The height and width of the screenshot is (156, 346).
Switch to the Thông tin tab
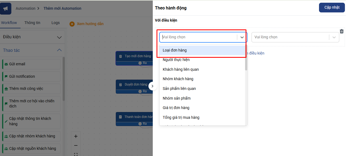tap(32, 23)
